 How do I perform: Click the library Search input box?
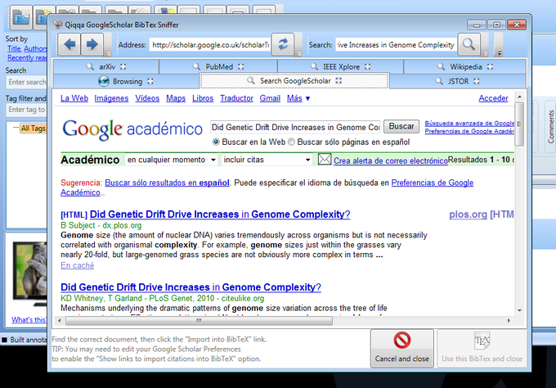(27, 82)
